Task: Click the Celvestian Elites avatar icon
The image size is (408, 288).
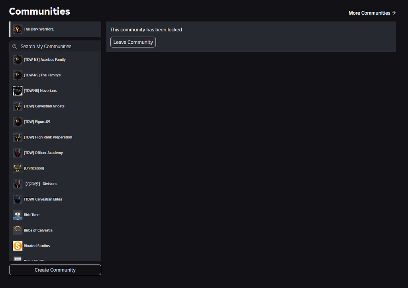Action: (x=18, y=199)
